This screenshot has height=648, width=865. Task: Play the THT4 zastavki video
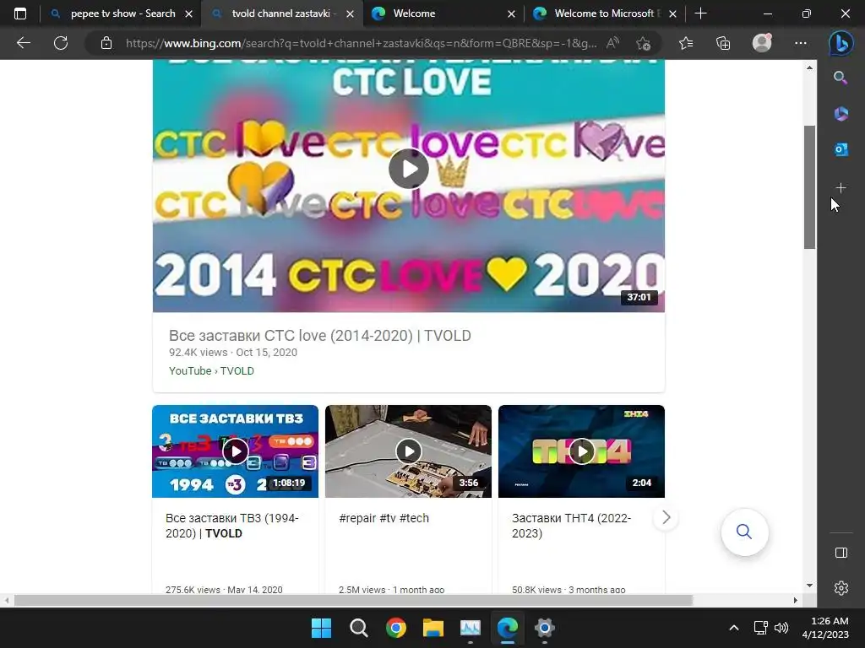click(x=581, y=451)
